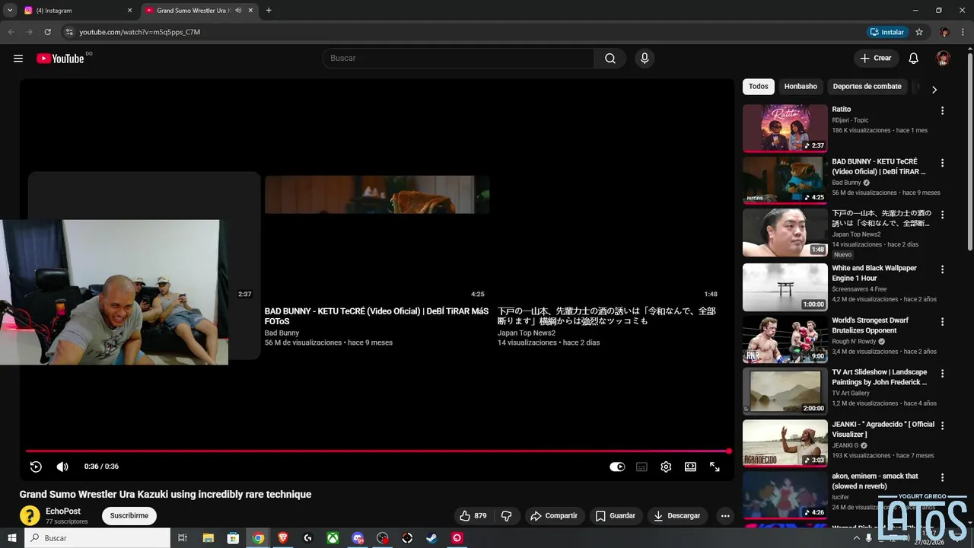Open the EchoPost channel avatar

[x=30, y=515]
